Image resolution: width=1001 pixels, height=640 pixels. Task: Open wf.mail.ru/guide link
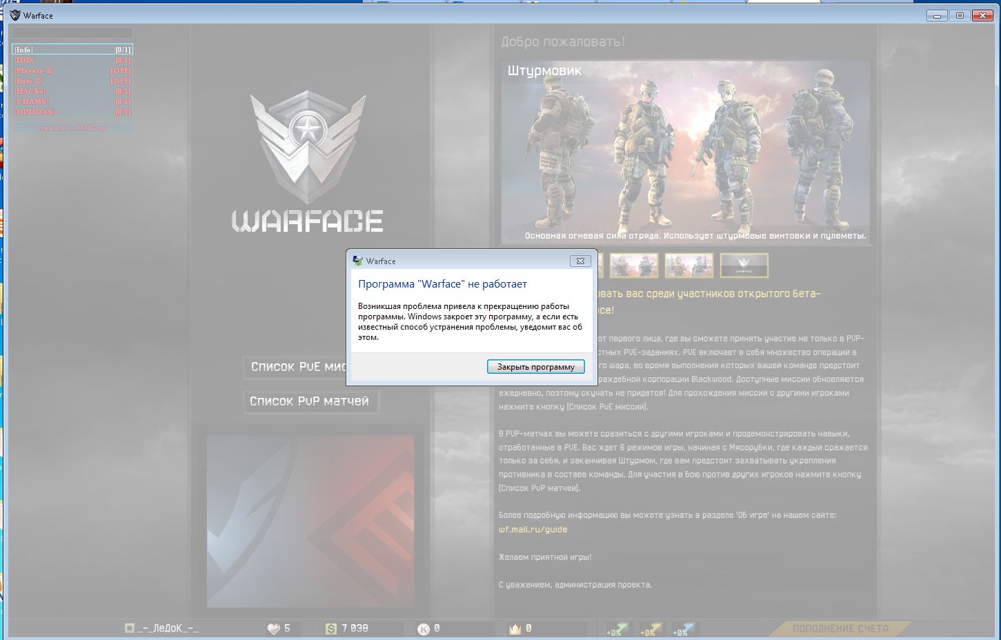point(533,530)
